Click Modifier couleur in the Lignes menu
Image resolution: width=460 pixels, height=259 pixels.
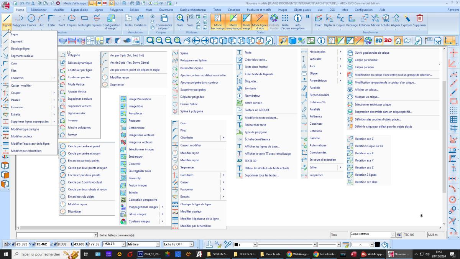pos(21,136)
